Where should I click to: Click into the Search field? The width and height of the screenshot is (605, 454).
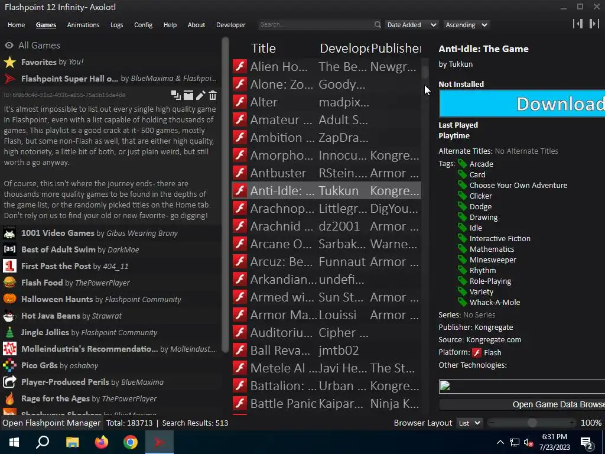(x=316, y=25)
